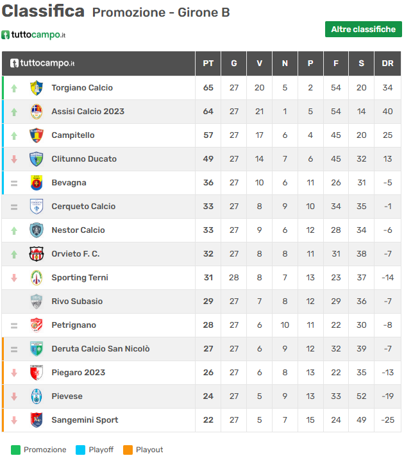Click the Sangemini Sport crest icon
404x458 pixels.
point(37,420)
